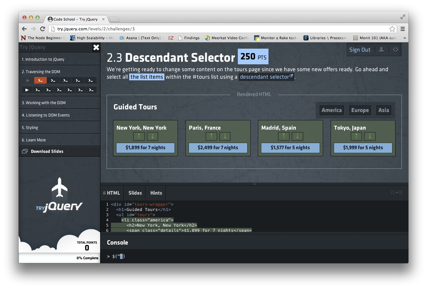427x289 pixels.
Task: Click the down arrow under Madrid, Spain
Action: coord(297,136)
